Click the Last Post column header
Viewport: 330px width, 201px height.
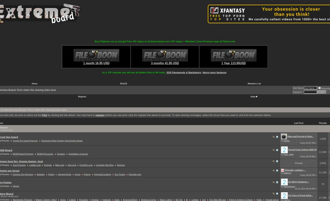point(299,123)
